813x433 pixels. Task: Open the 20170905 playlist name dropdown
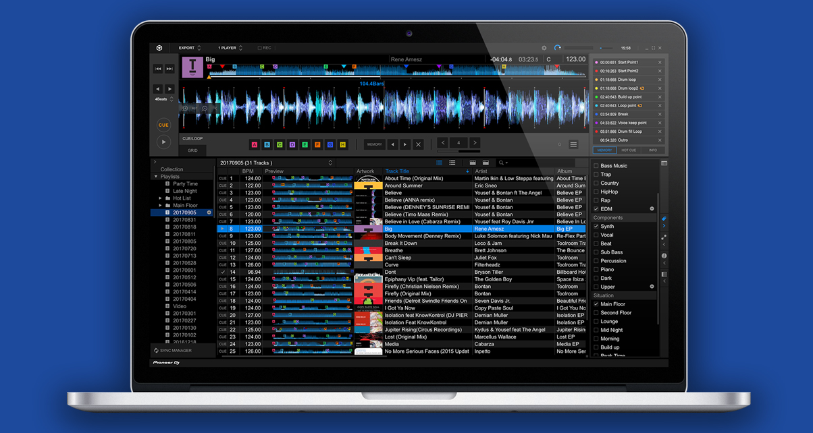[330, 162]
